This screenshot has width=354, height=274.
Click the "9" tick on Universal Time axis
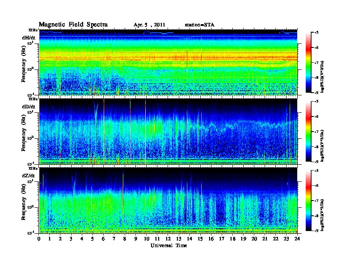(x=136, y=239)
